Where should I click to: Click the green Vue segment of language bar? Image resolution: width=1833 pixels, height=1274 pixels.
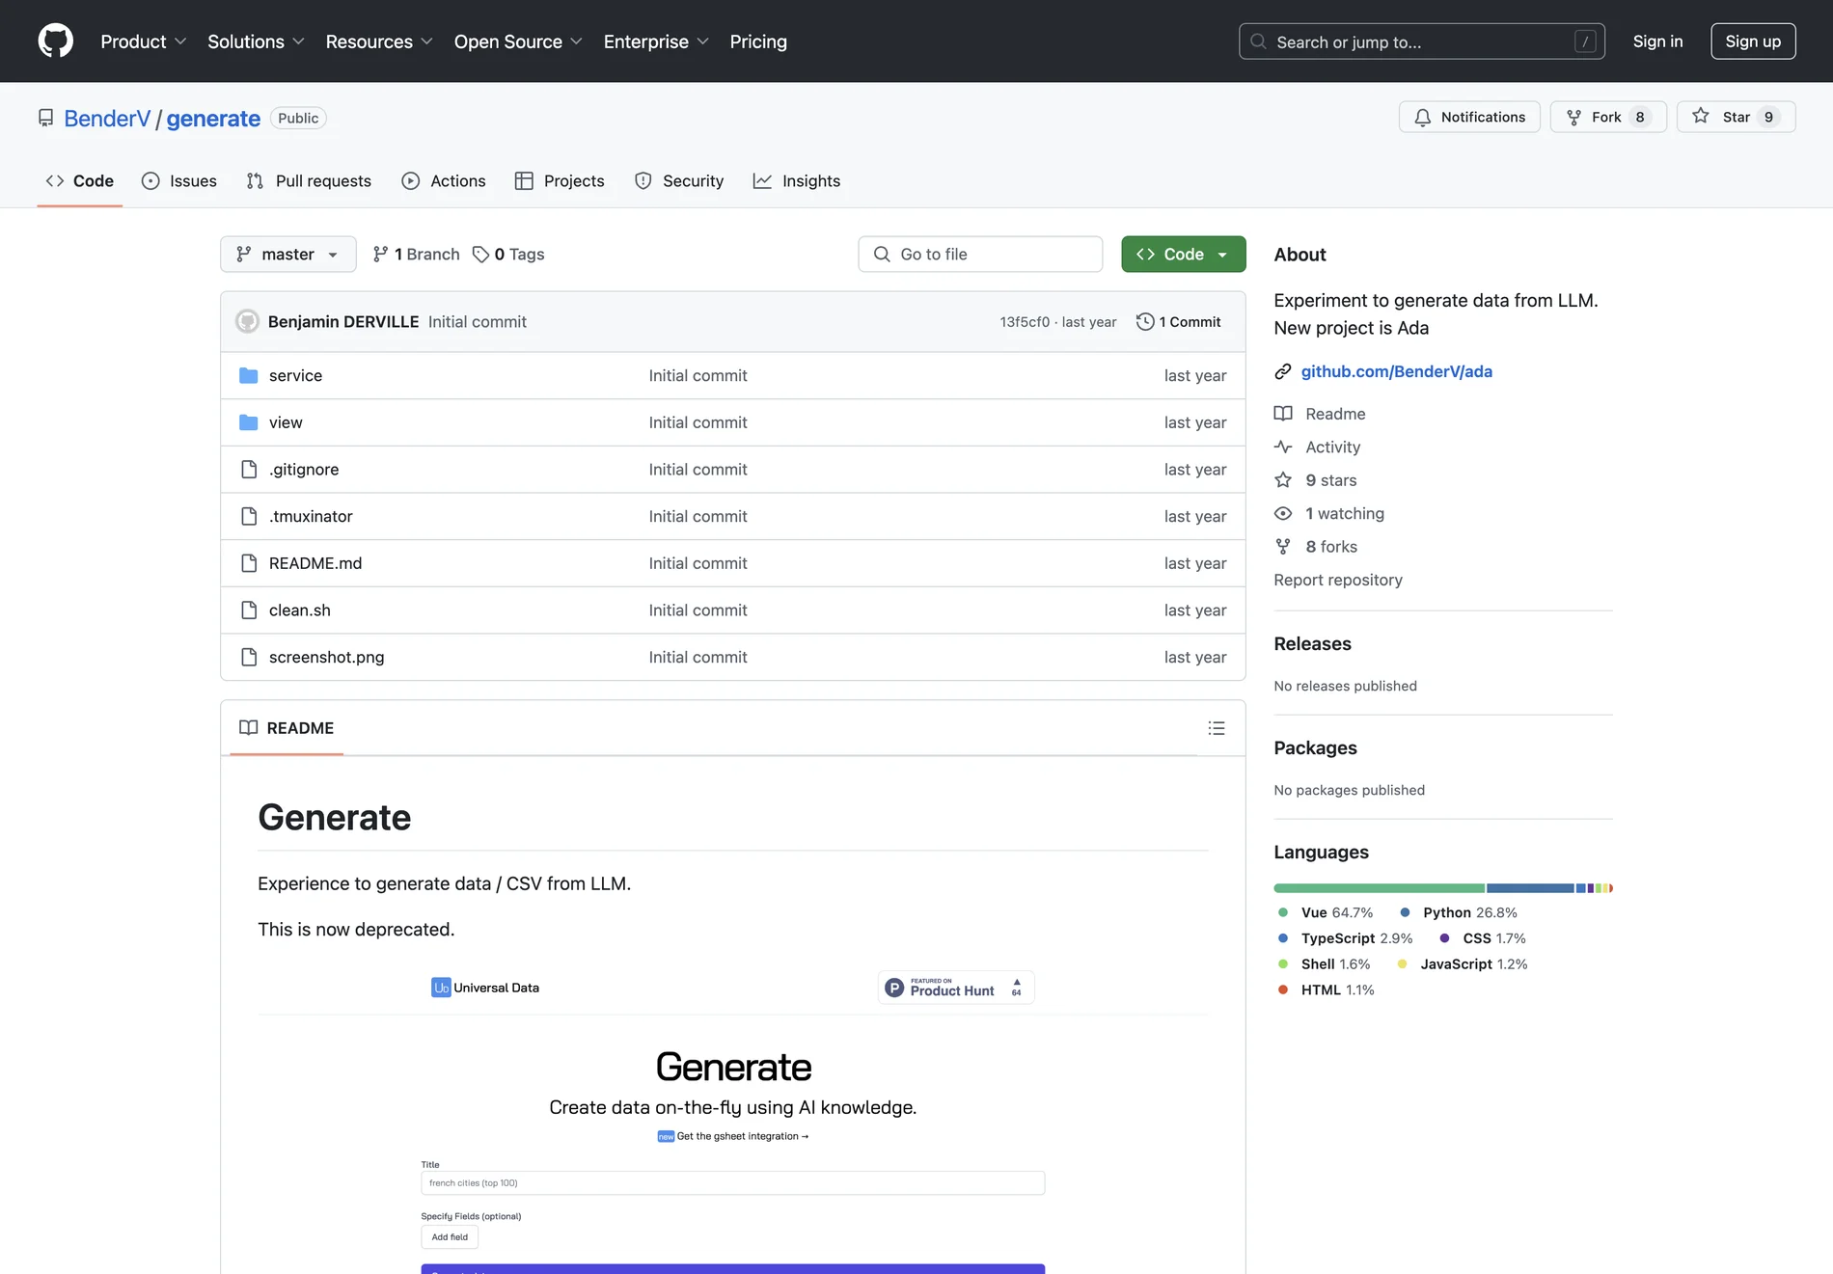(x=1379, y=888)
